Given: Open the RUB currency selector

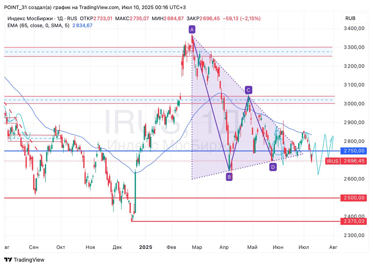Looking at the screenshot, I should (350, 18).
